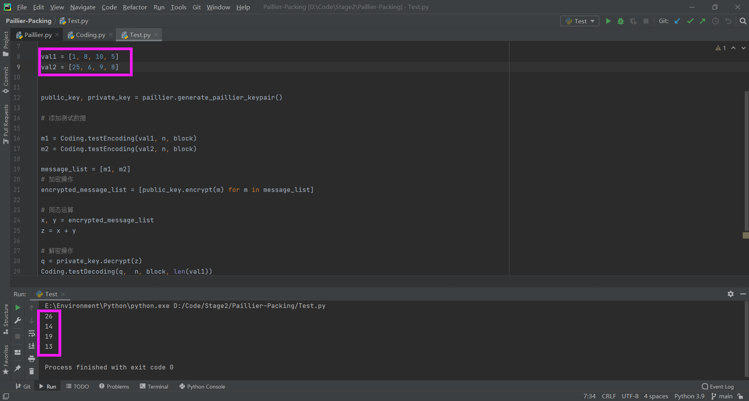749x401 pixels.
Task: Open the Tools menu
Action: pyautogui.click(x=178, y=7)
